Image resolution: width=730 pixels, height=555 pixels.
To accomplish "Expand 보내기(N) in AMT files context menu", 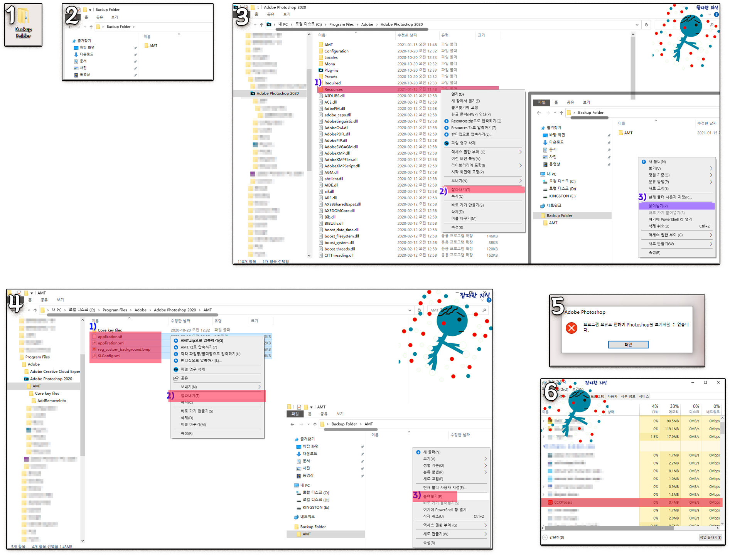I will pos(260,387).
